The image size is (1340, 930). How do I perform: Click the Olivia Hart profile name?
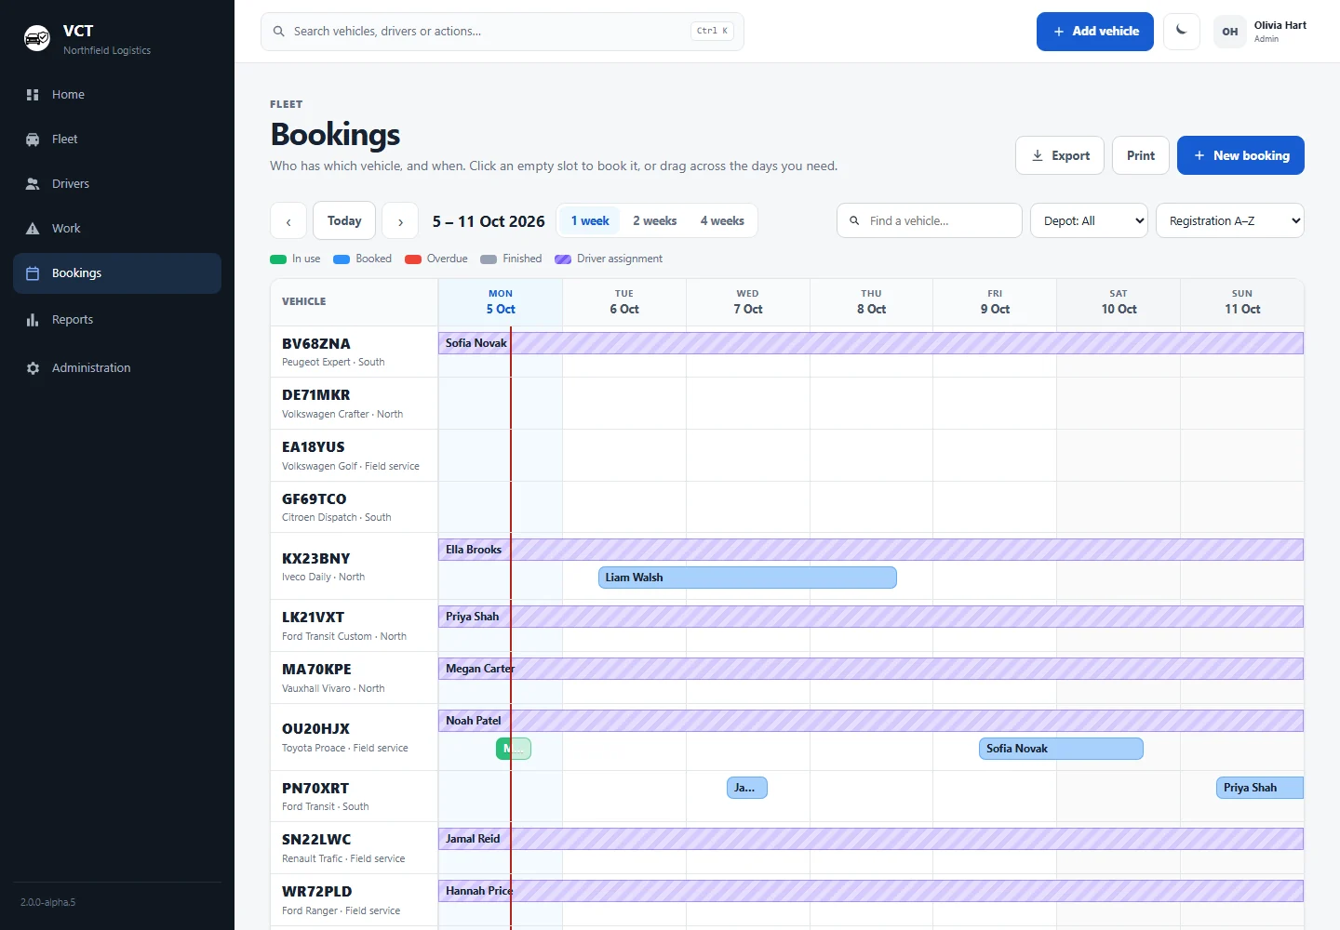pos(1280,25)
